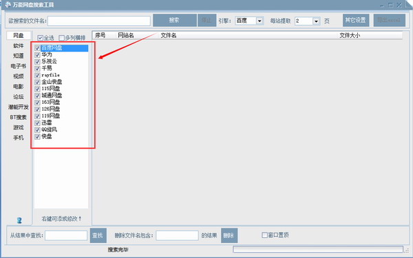
Task: Click the 右键可添或修改 hint text
Action: click(x=62, y=219)
